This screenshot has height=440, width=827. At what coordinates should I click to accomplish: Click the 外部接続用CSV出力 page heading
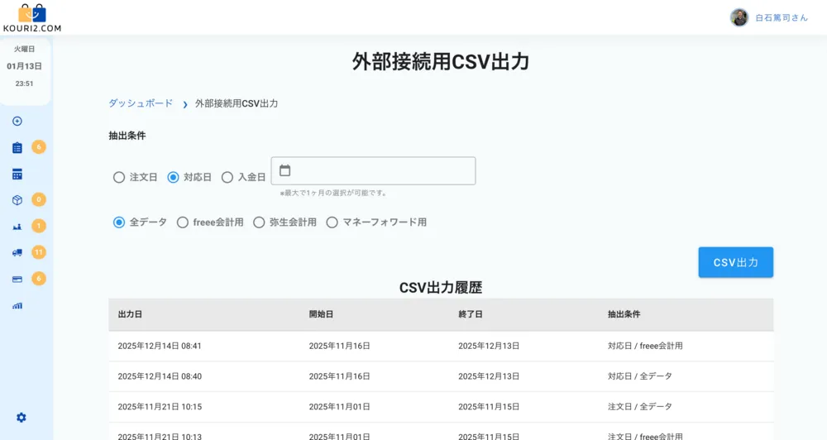point(441,62)
